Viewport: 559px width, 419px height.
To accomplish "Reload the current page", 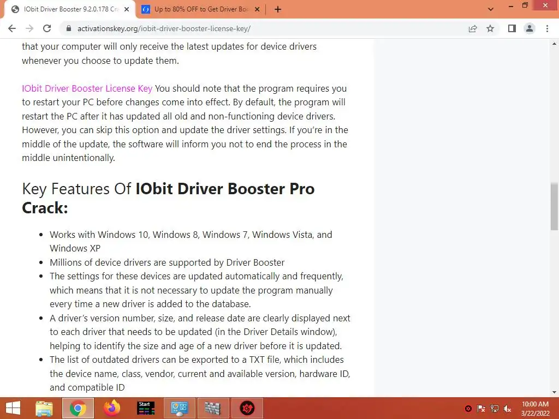I will coord(47,28).
